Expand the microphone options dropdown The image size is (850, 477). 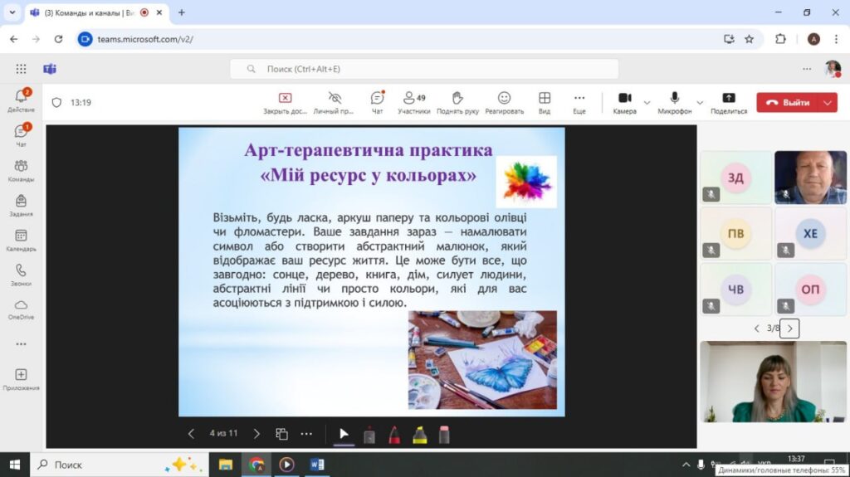(x=699, y=103)
